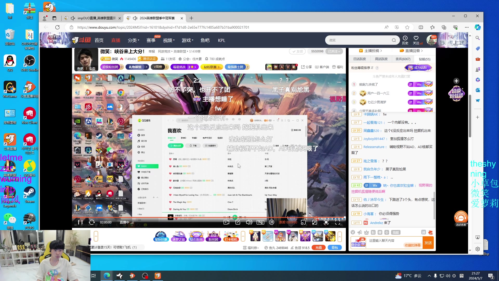Image resolution: width=499 pixels, height=281 pixels.
Task: Open the 令 command icon in chat
Action: pyautogui.click(x=387, y=232)
